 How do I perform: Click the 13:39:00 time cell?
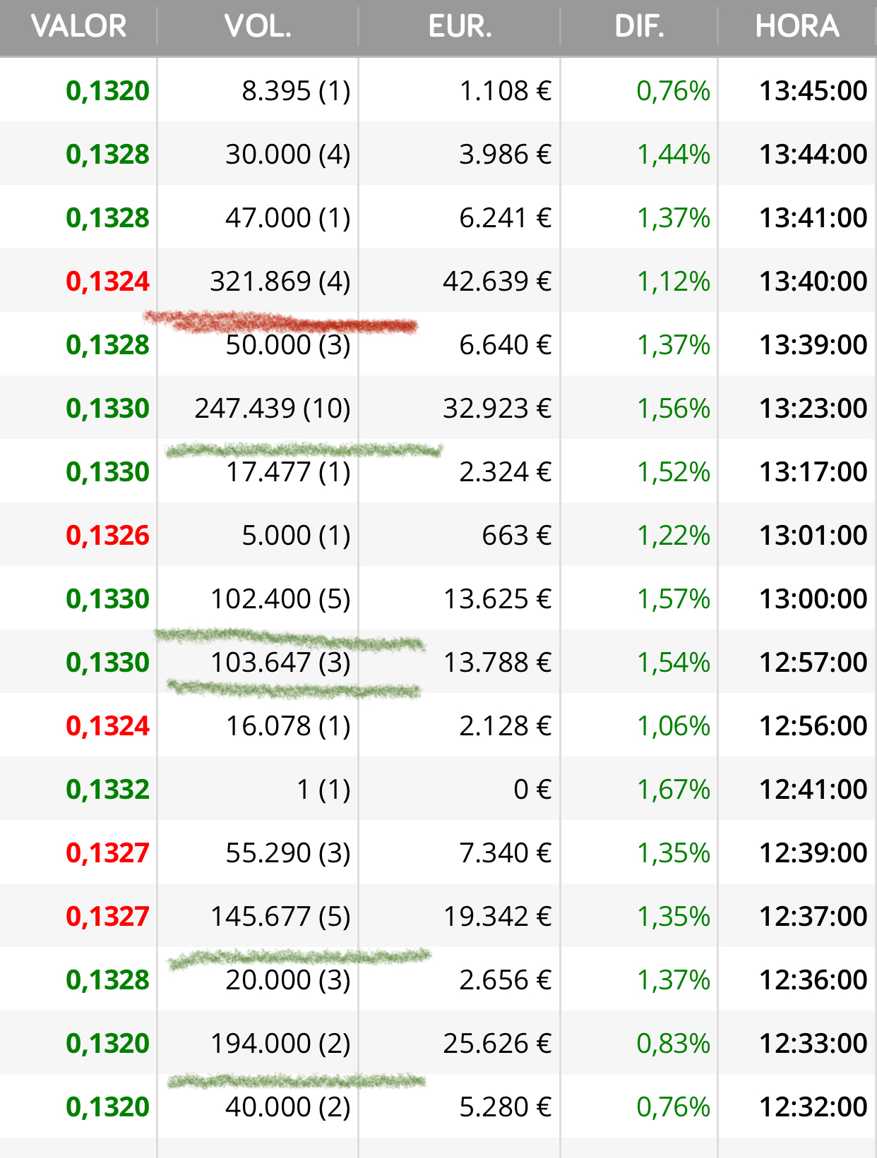point(813,345)
